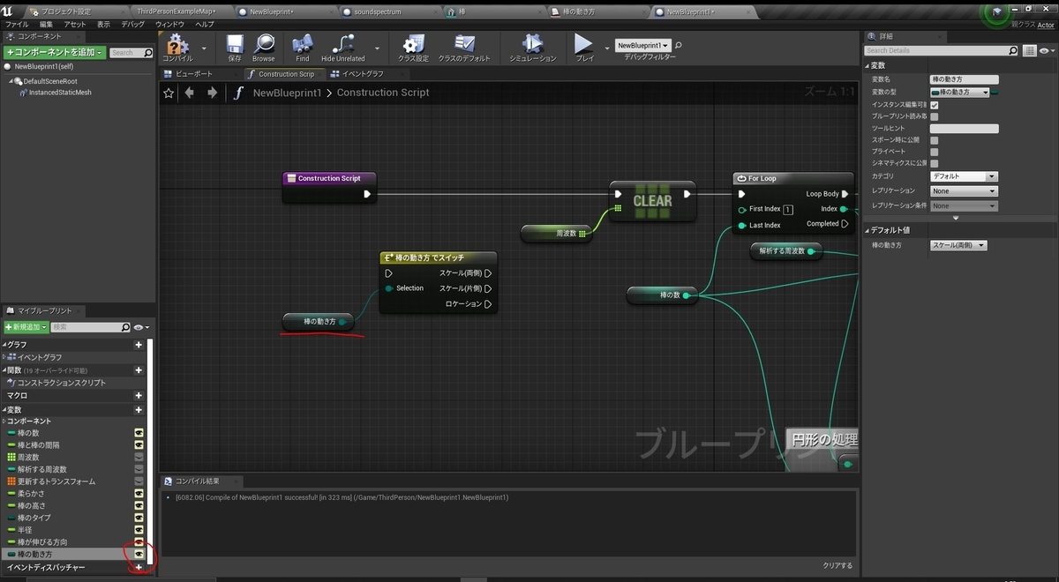The image size is (1059, 582).
Task: Click the CLEAR node in graph
Action: [x=652, y=201]
